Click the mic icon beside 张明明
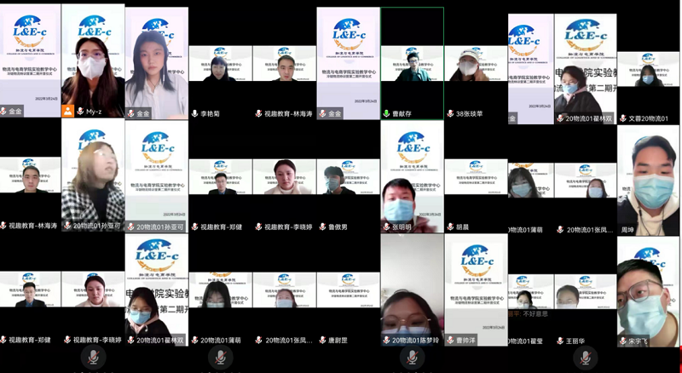The width and height of the screenshot is (682, 373). pyautogui.click(x=385, y=227)
